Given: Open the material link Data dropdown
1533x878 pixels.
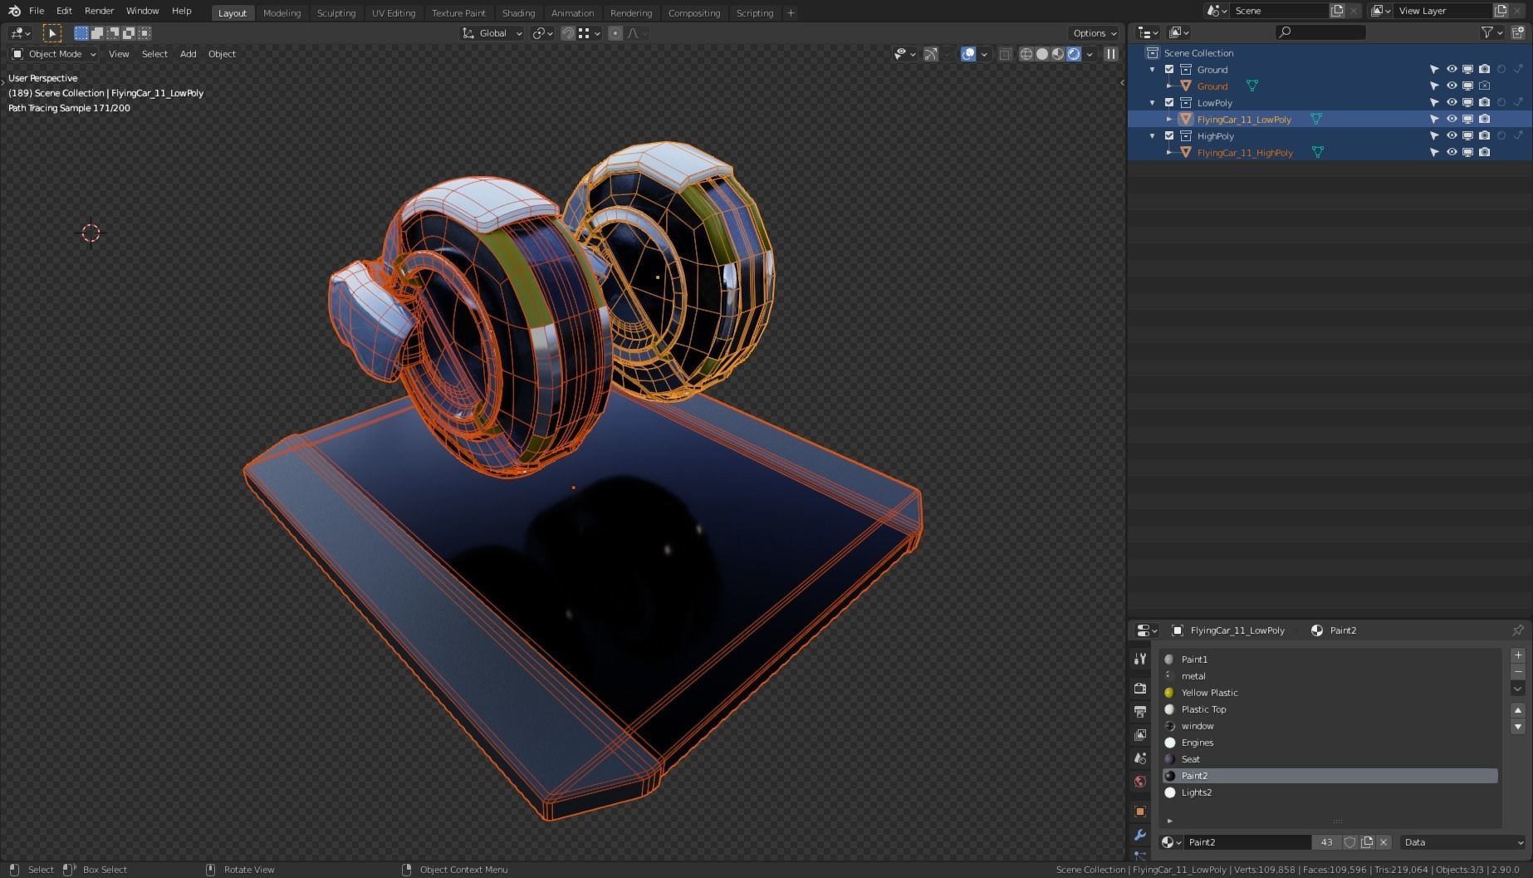Looking at the screenshot, I should click(1463, 842).
